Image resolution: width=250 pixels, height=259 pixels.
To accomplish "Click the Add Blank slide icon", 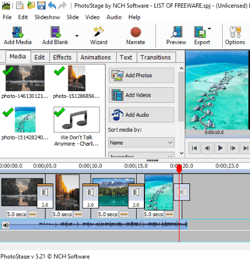I will (56, 32).
